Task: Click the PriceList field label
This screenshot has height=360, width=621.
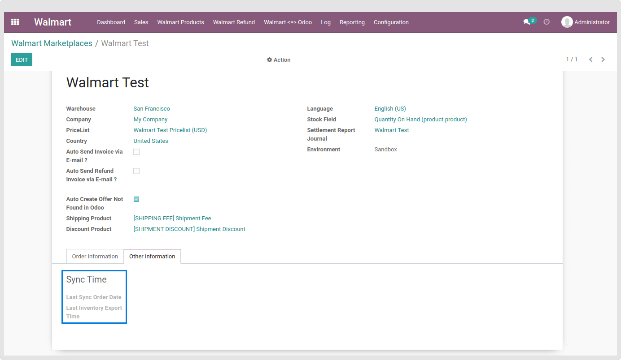Action: click(78, 130)
